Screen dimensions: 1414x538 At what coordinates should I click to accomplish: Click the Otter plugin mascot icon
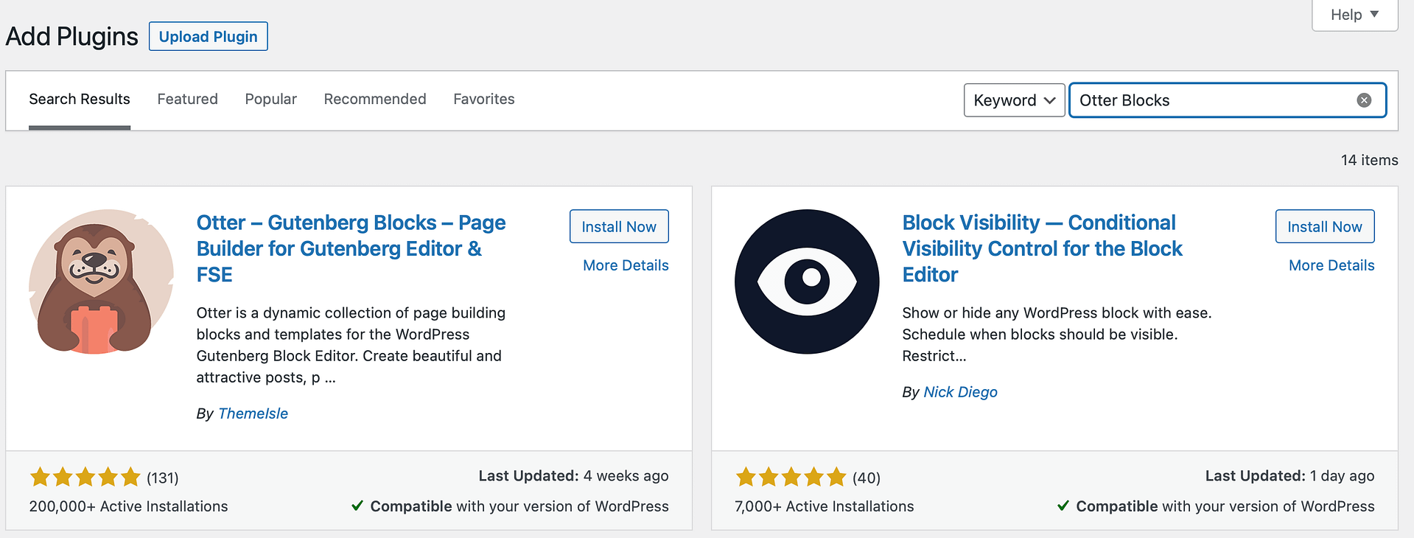101,282
